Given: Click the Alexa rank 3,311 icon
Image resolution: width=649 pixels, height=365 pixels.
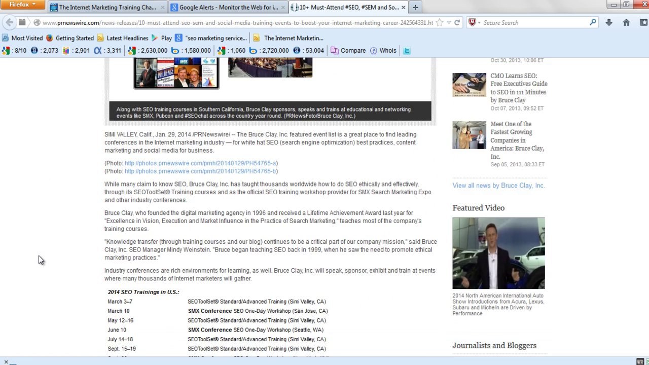Looking at the screenshot, I should pyautogui.click(x=98, y=51).
